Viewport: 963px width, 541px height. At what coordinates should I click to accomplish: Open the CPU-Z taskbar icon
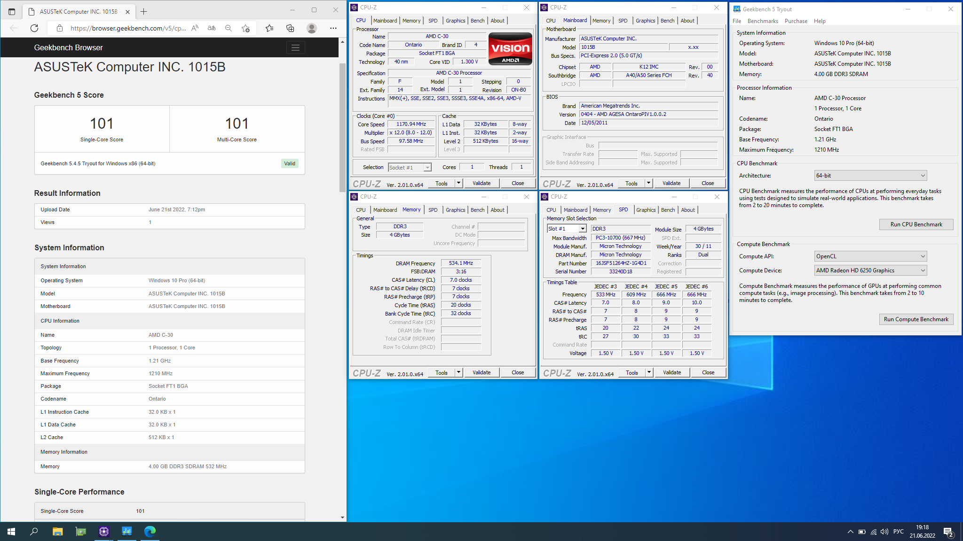click(x=104, y=532)
